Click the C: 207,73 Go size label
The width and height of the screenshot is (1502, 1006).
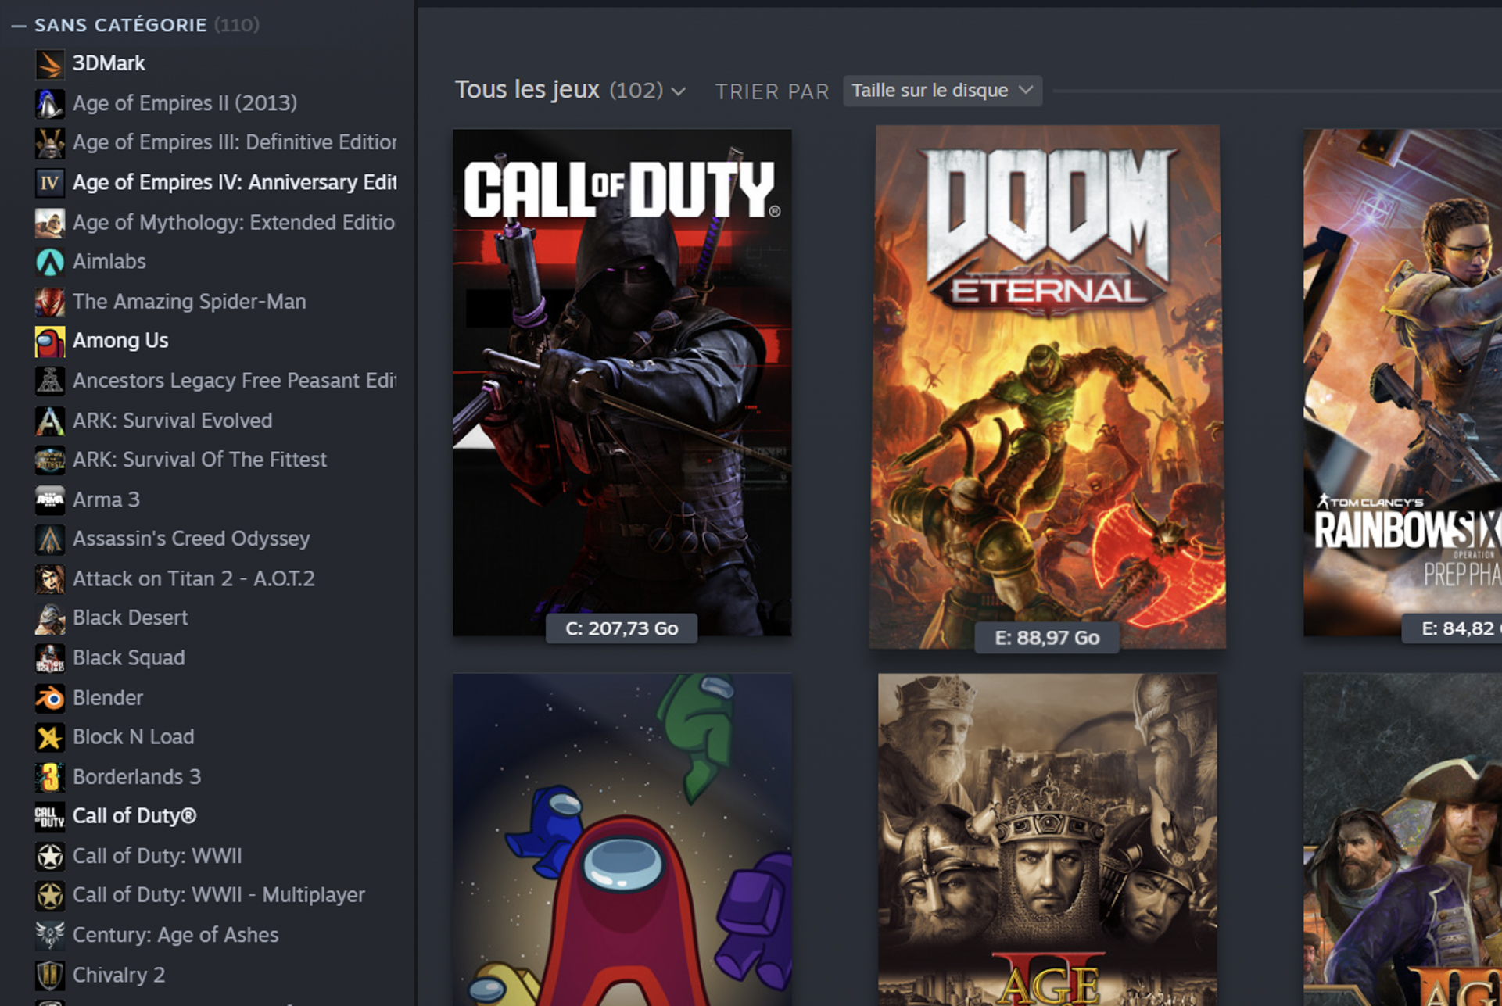[622, 628]
